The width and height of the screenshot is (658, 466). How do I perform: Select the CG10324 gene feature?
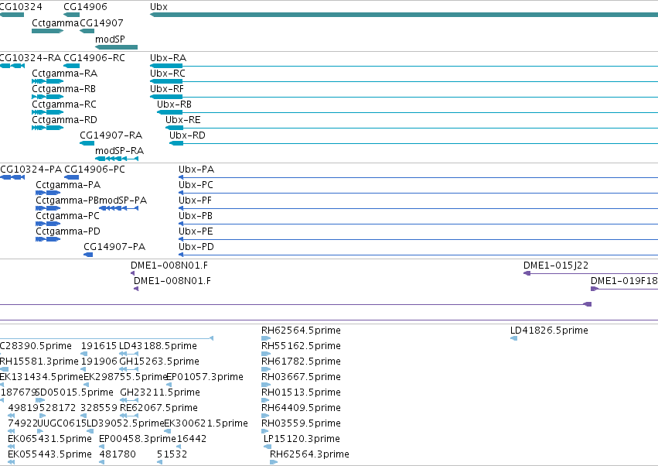[12, 15]
